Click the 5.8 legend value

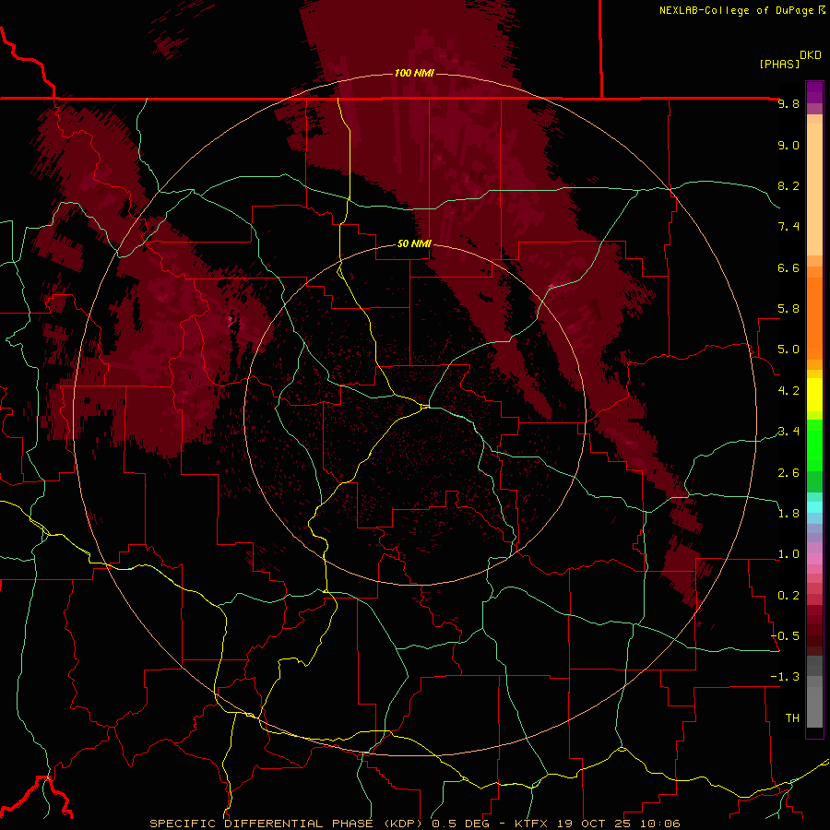(x=788, y=309)
